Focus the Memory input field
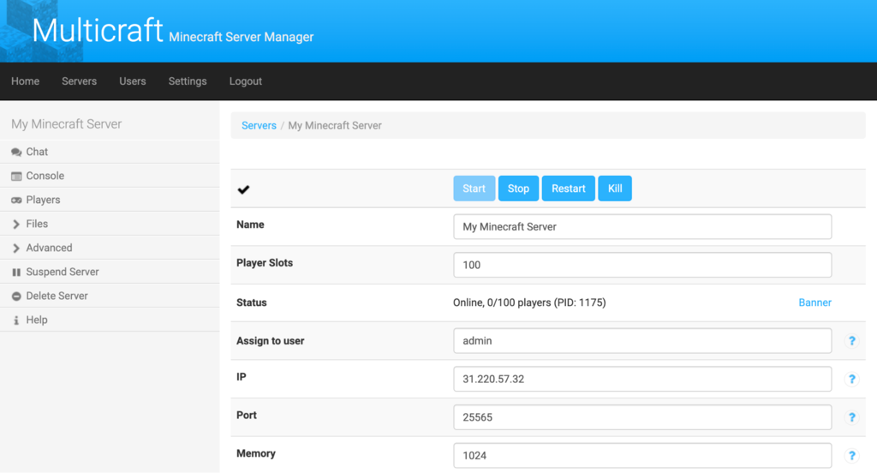877x473 pixels. click(642, 456)
